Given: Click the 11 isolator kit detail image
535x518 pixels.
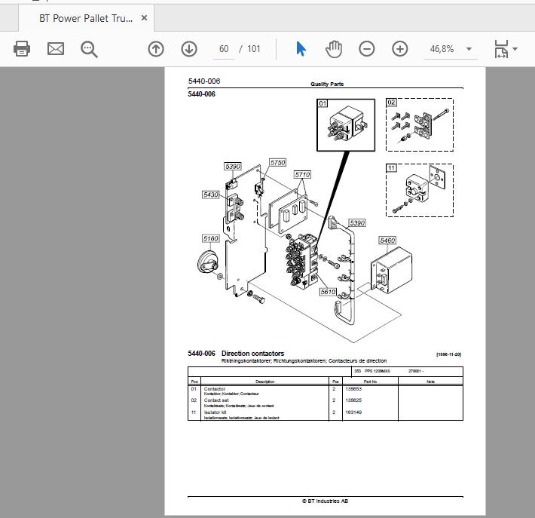Looking at the screenshot, I should [420, 190].
